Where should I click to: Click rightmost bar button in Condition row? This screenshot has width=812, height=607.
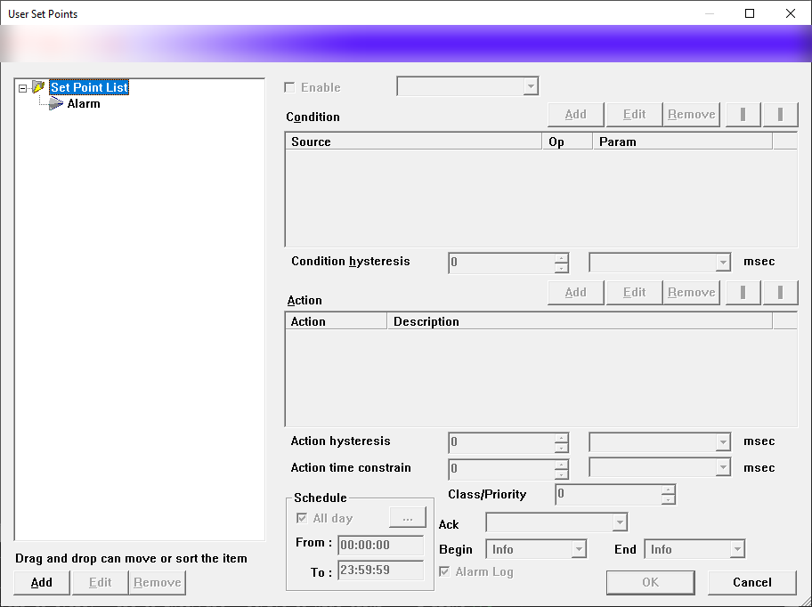point(781,114)
